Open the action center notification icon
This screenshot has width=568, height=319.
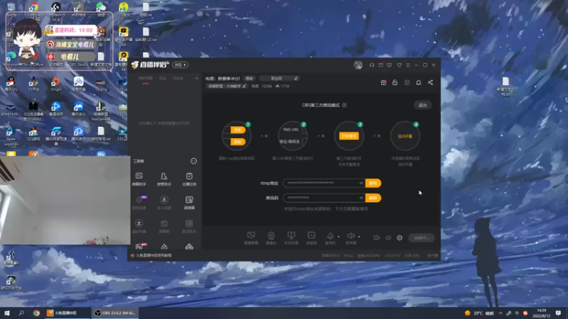pos(558,313)
